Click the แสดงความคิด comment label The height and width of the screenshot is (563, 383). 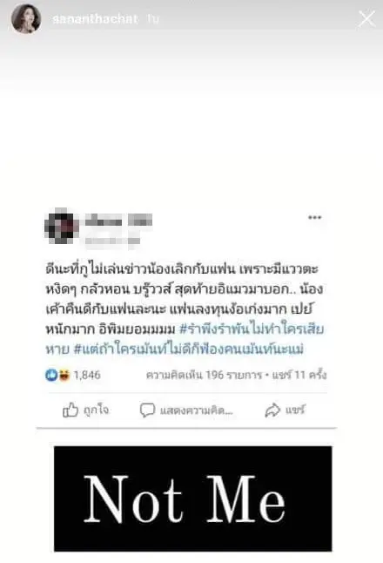(197, 410)
